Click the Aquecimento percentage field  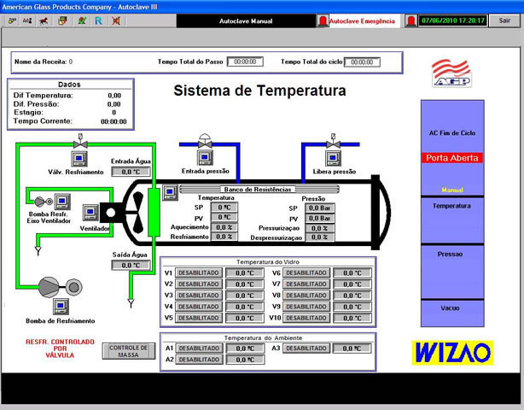point(224,227)
